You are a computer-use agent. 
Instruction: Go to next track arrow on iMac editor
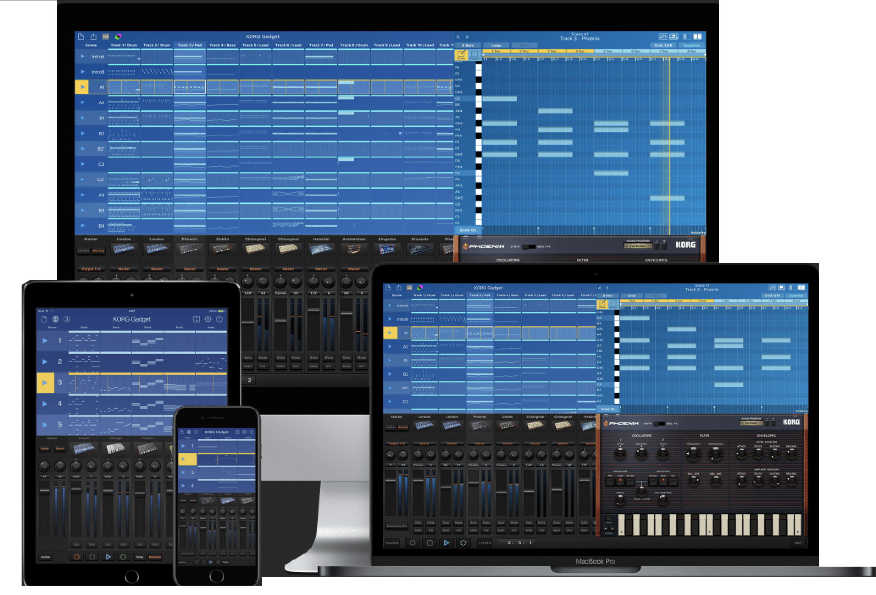pos(467,37)
